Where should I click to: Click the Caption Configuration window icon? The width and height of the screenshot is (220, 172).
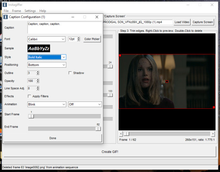click(x=5, y=17)
